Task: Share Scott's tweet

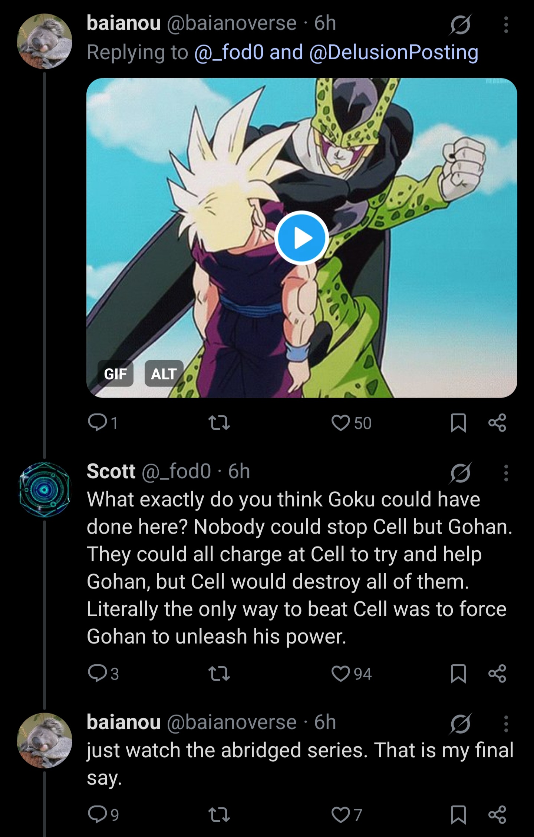Action: (497, 673)
